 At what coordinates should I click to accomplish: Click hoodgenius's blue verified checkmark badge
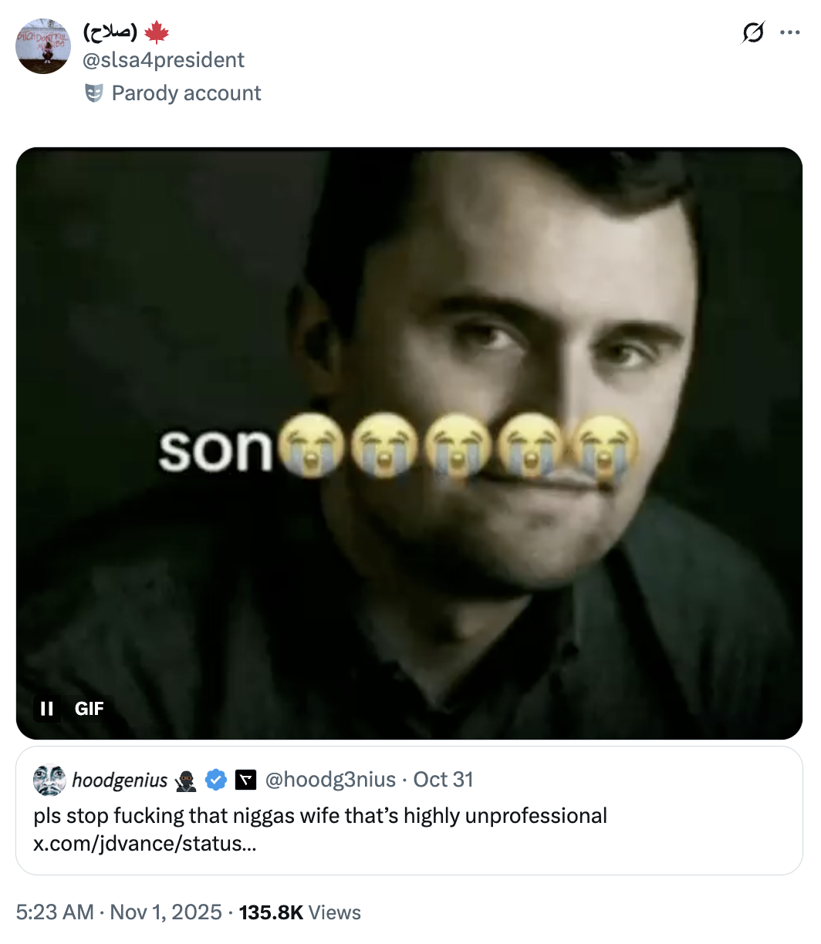pos(216,780)
